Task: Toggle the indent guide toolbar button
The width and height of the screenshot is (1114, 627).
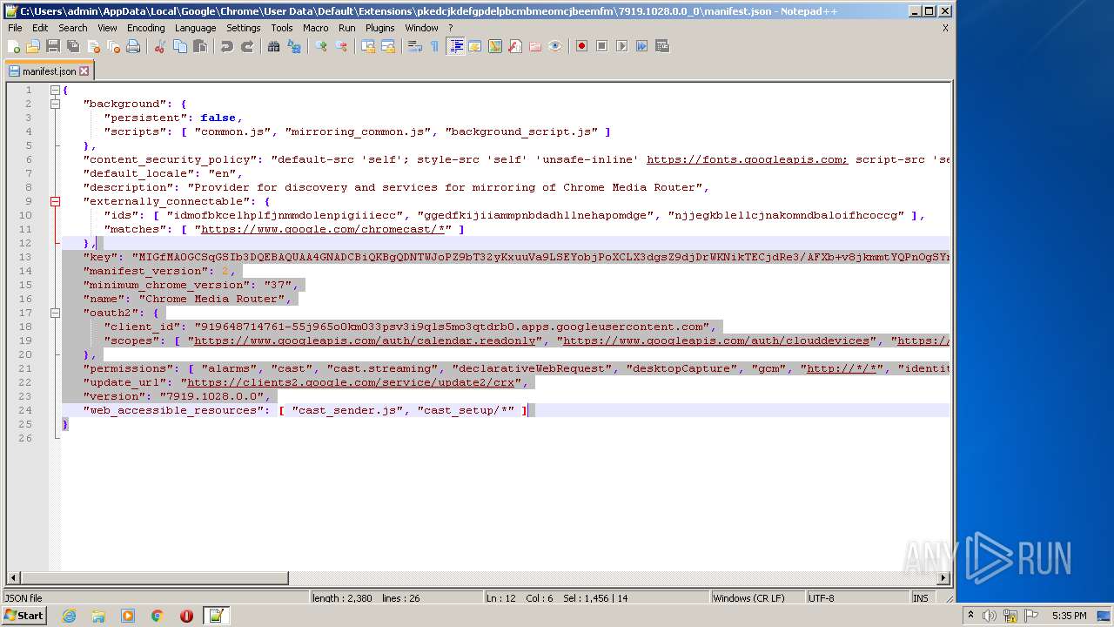Action: pyautogui.click(x=455, y=46)
